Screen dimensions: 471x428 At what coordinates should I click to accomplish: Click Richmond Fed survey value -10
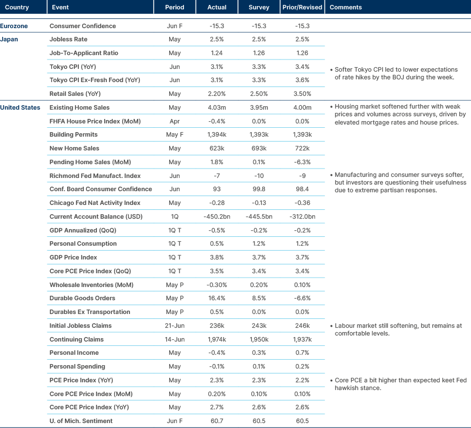click(x=258, y=176)
